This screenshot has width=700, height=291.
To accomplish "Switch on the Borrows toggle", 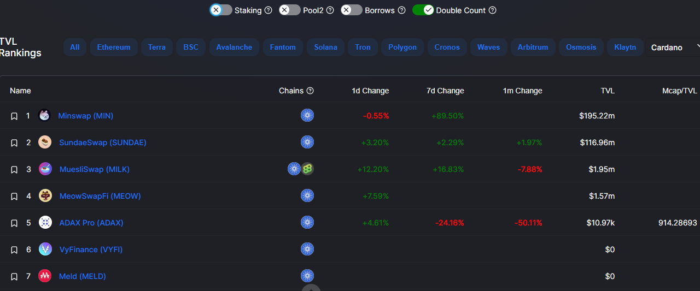I will click(352, 10).
